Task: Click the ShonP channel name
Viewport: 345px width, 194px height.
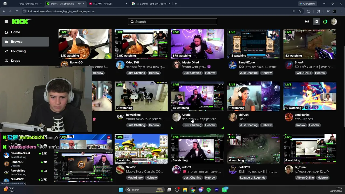Action: [299, 63]
